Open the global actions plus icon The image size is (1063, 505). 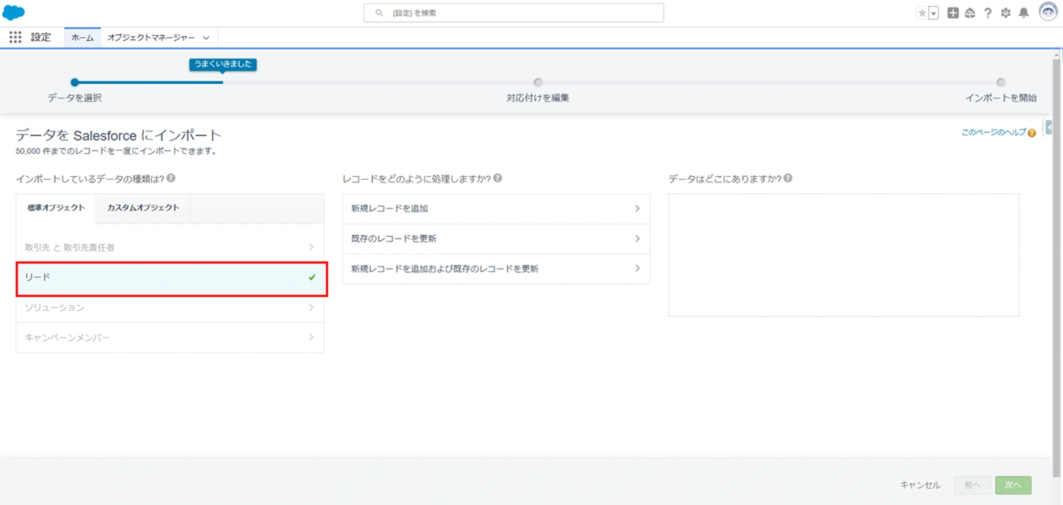coord(953,13)
